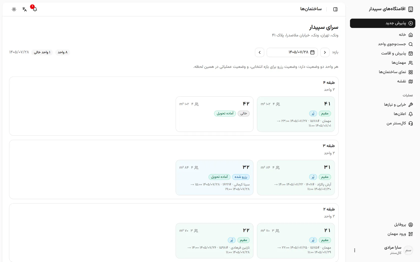420x262 pixels.
Task: Open نقشه in the sidebar
Action: (382, 81)
